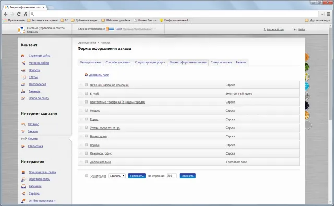Image resolution: width=334 pixels, height=206 pixels.
Task: Check the box for Контактные телефоны
Action: pyautogui.click(x=86, y=102)
